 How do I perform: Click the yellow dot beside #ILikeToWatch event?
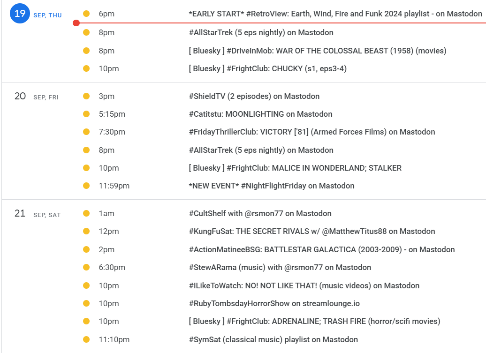[86, 286]
